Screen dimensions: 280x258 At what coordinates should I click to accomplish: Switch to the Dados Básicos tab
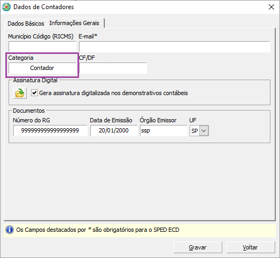pos(26,24)
